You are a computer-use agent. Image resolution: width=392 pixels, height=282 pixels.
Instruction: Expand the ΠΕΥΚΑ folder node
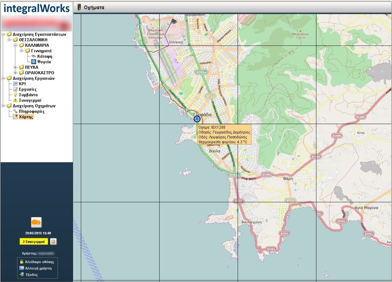[x=16, y=67]
